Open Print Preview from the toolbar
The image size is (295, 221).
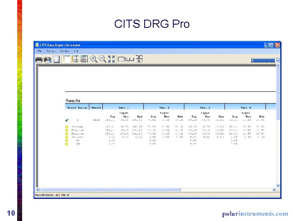point(48,59)
